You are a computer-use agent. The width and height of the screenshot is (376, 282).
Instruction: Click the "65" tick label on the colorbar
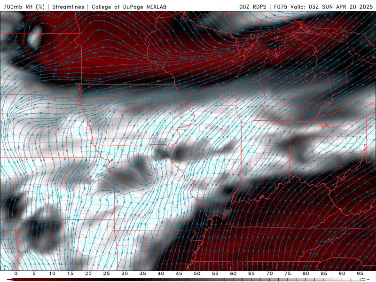251,274
